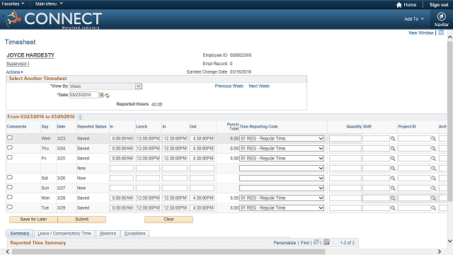Screen dimensions: 453x255
Task: Open comment bubble for Mon 3/28
Action: tap(10, 197)
